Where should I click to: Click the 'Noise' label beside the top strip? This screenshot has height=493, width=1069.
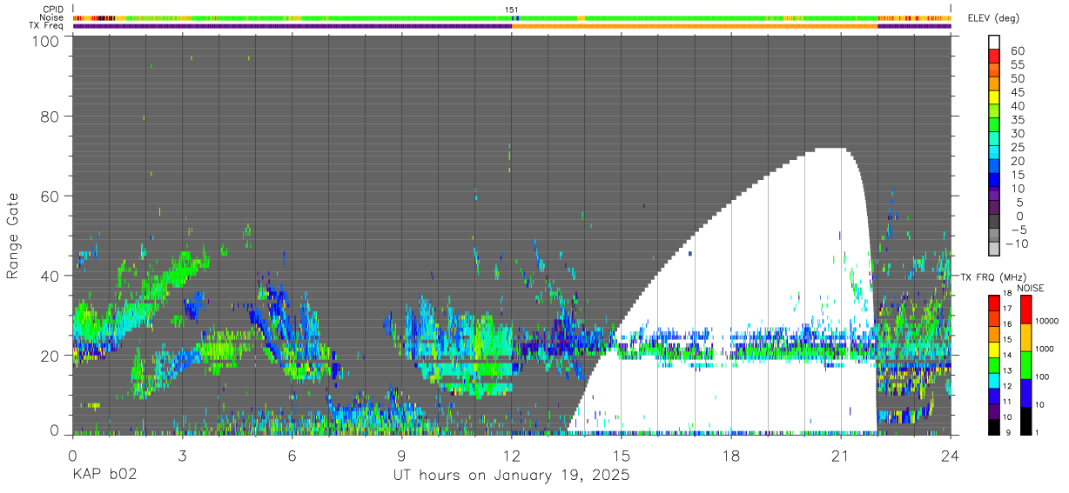[x=51, y=17]
